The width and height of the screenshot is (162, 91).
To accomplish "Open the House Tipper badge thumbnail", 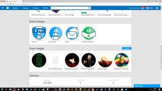I will point(105,60).
